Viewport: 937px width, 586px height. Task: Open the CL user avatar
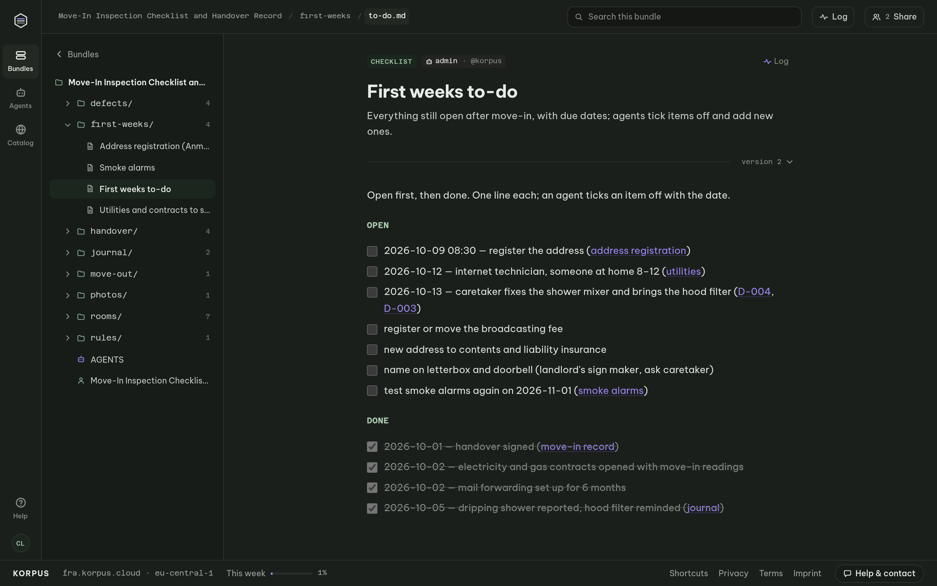(20, 543)
